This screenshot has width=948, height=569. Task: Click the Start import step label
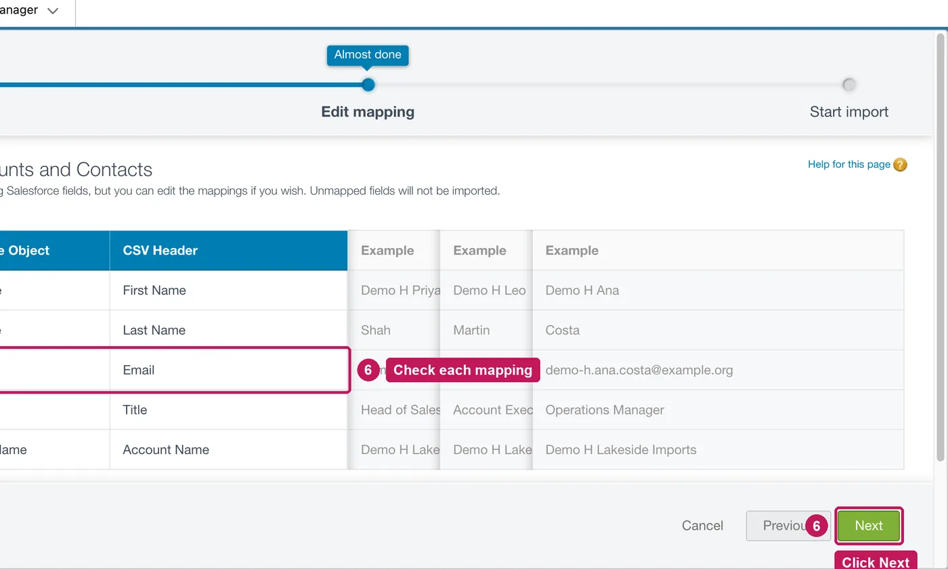tap(849, 112)
